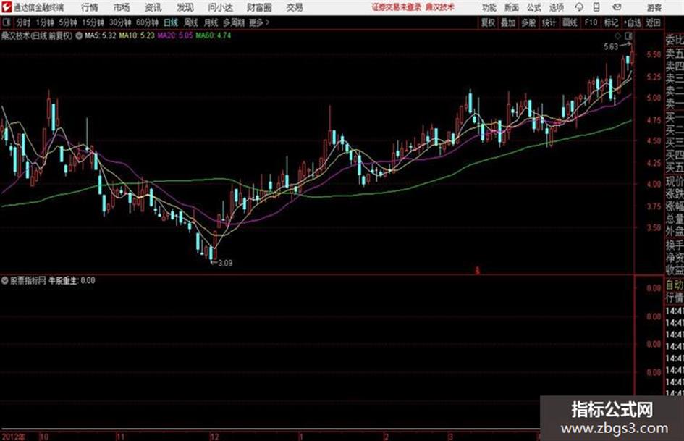Click the TDX financial terminal logo icon
The image size is (684, 441).
coord(6,7)
